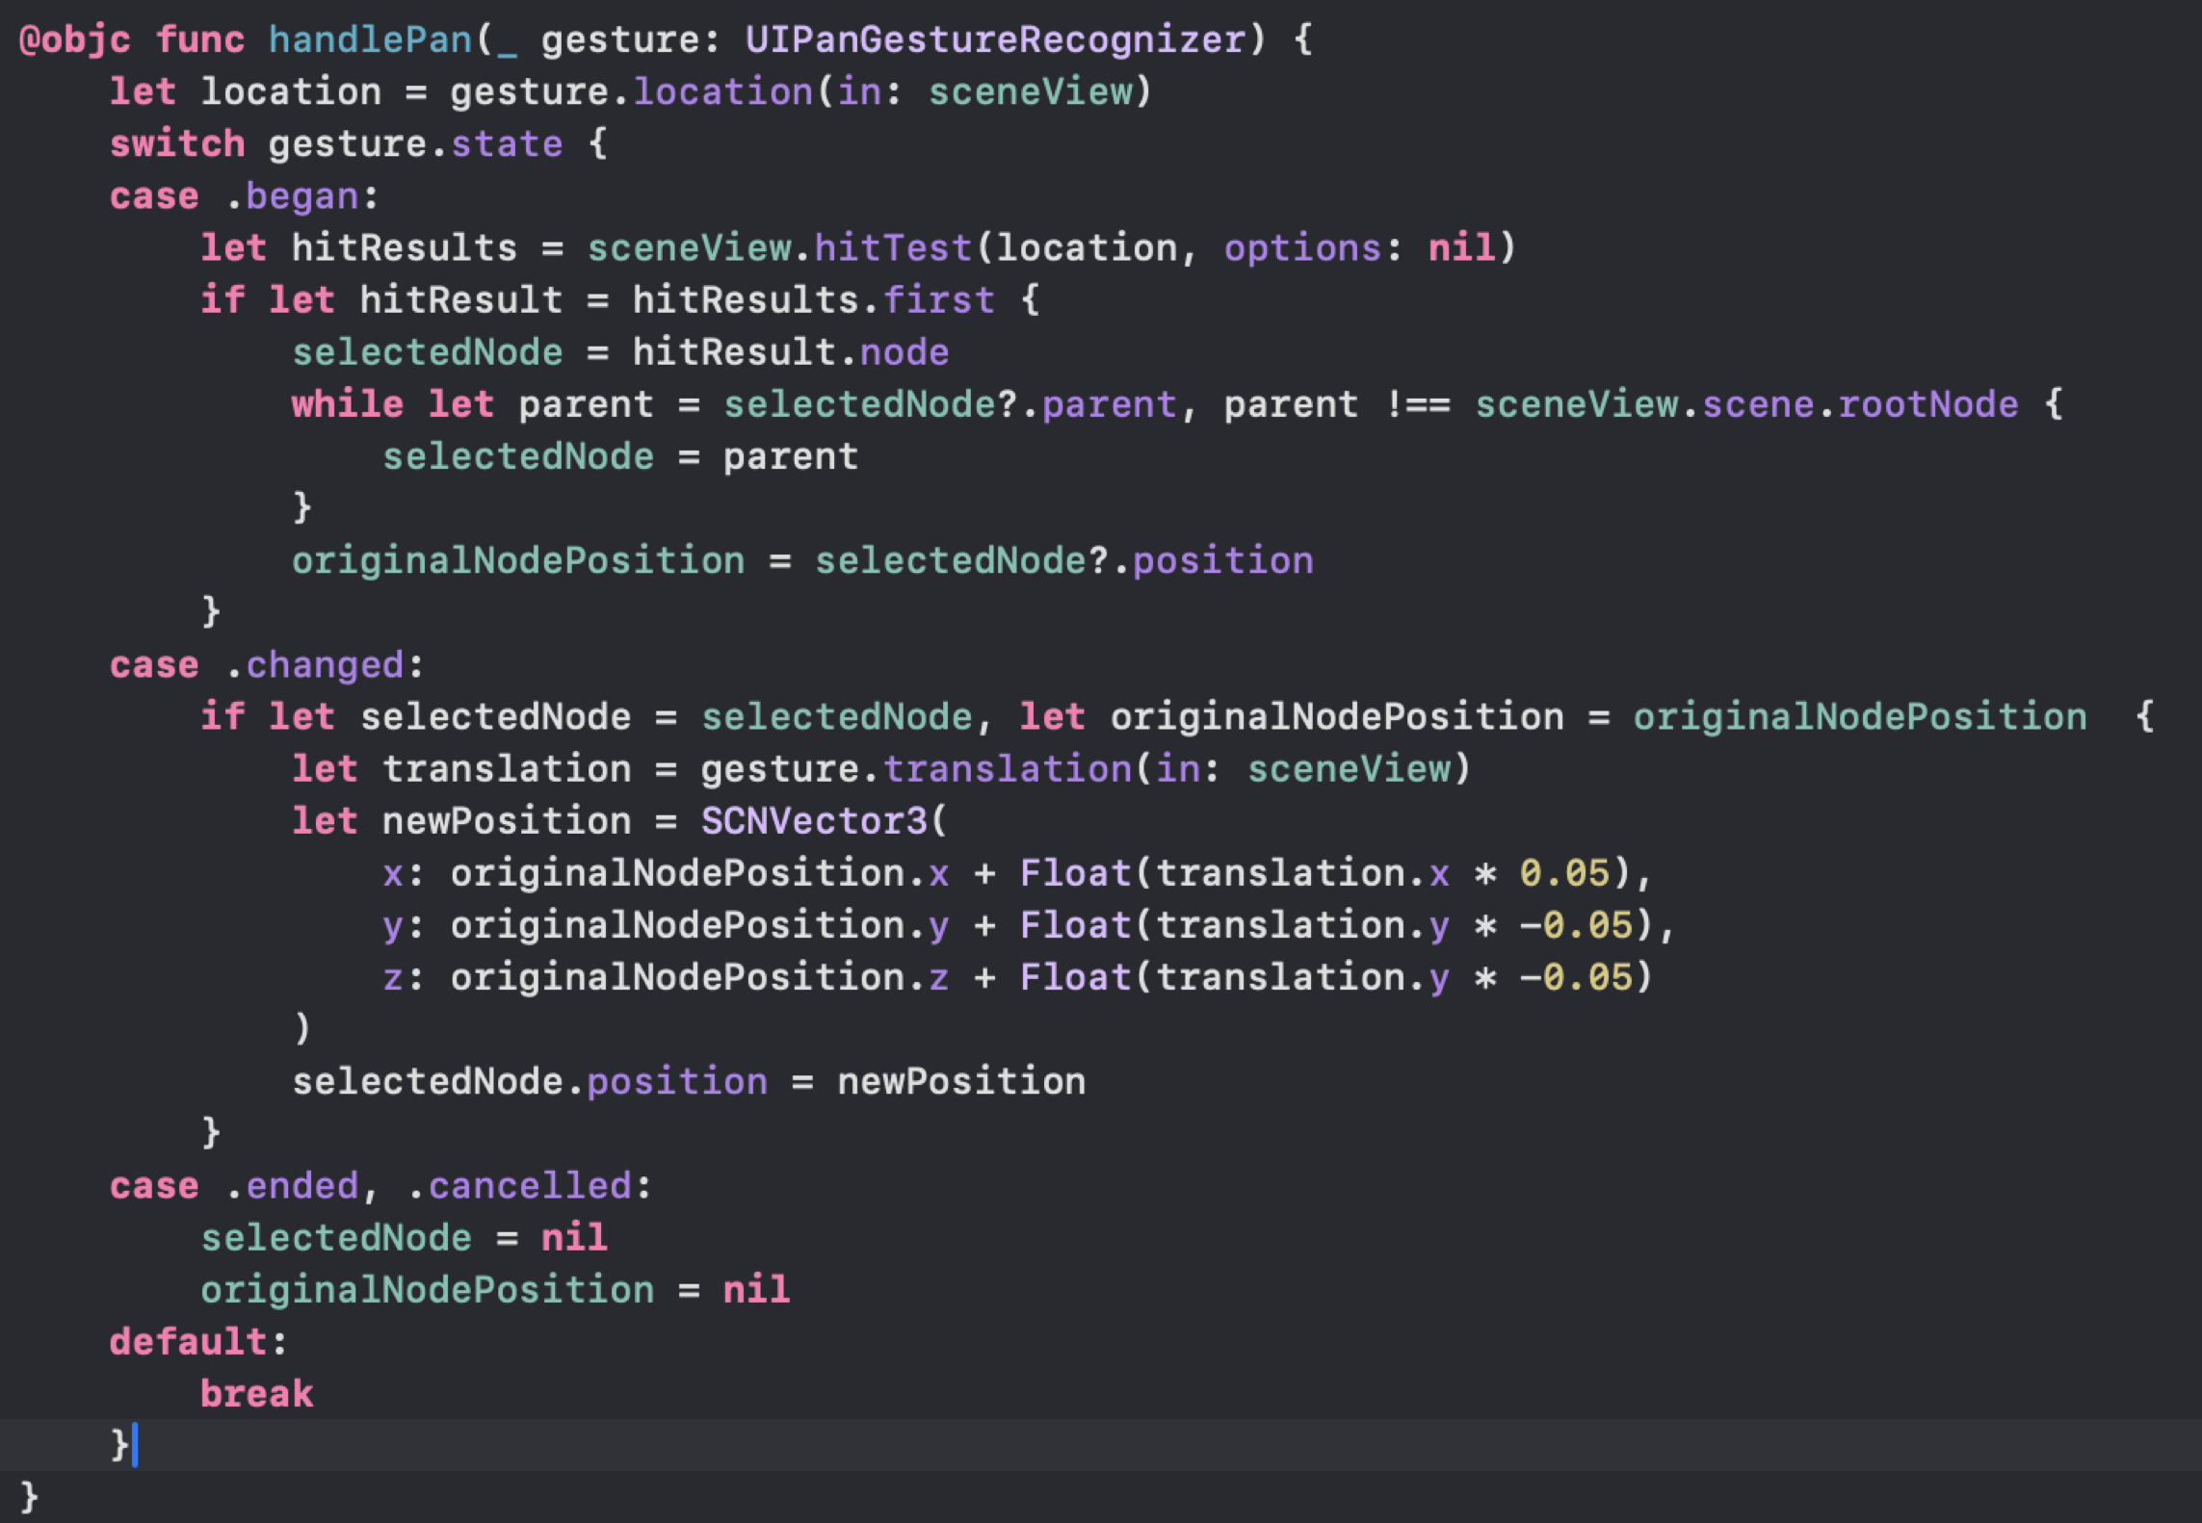This screenshot has width=2202, height=1523.
Task: Click the break statement
Action: [x=256, y=1394]
